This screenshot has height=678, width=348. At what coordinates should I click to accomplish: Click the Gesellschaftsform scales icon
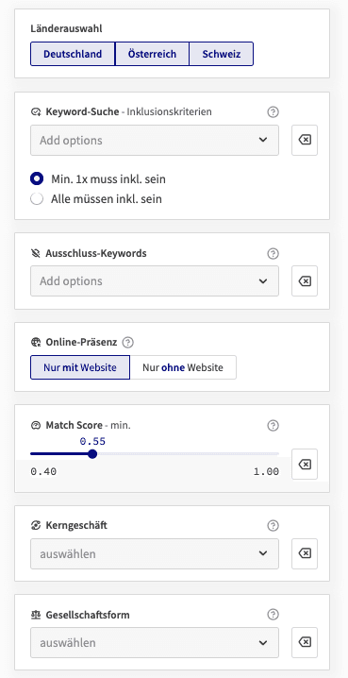(36, 615)
